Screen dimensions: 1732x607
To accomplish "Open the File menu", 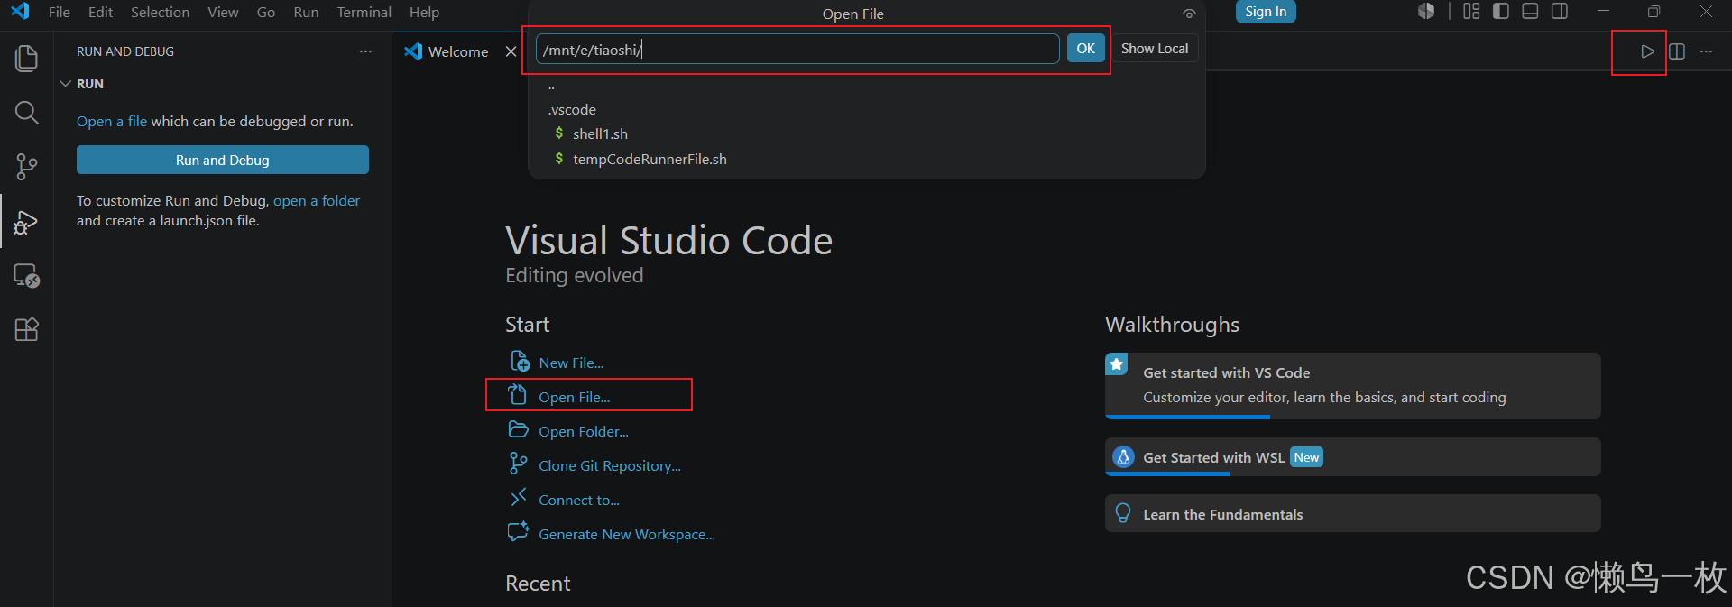I will pyautogui.click(x=60, y=12).
